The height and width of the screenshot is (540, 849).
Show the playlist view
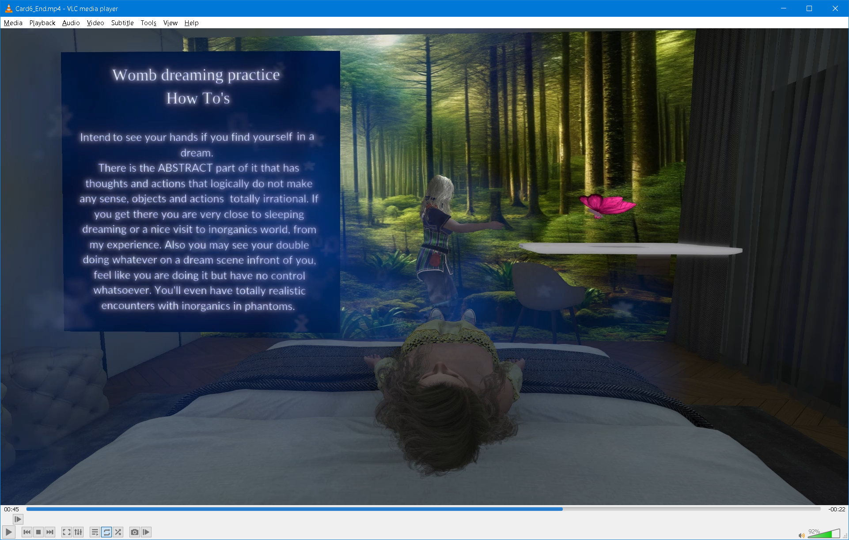point(95,532)
